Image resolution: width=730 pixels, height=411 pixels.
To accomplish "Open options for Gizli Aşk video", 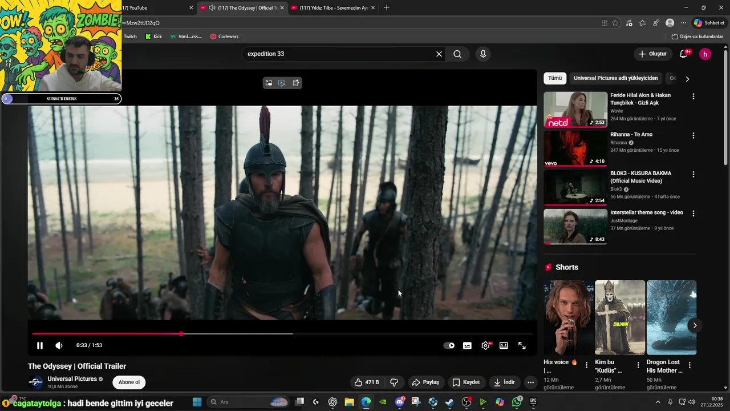I will 693,96.
